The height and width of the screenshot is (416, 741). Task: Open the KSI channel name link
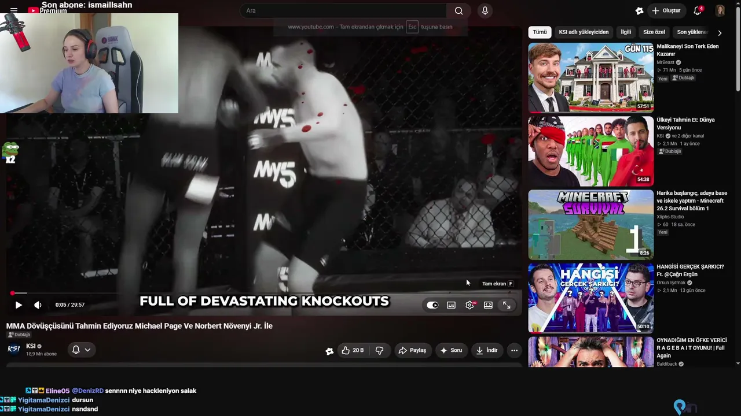pos(31,346)
